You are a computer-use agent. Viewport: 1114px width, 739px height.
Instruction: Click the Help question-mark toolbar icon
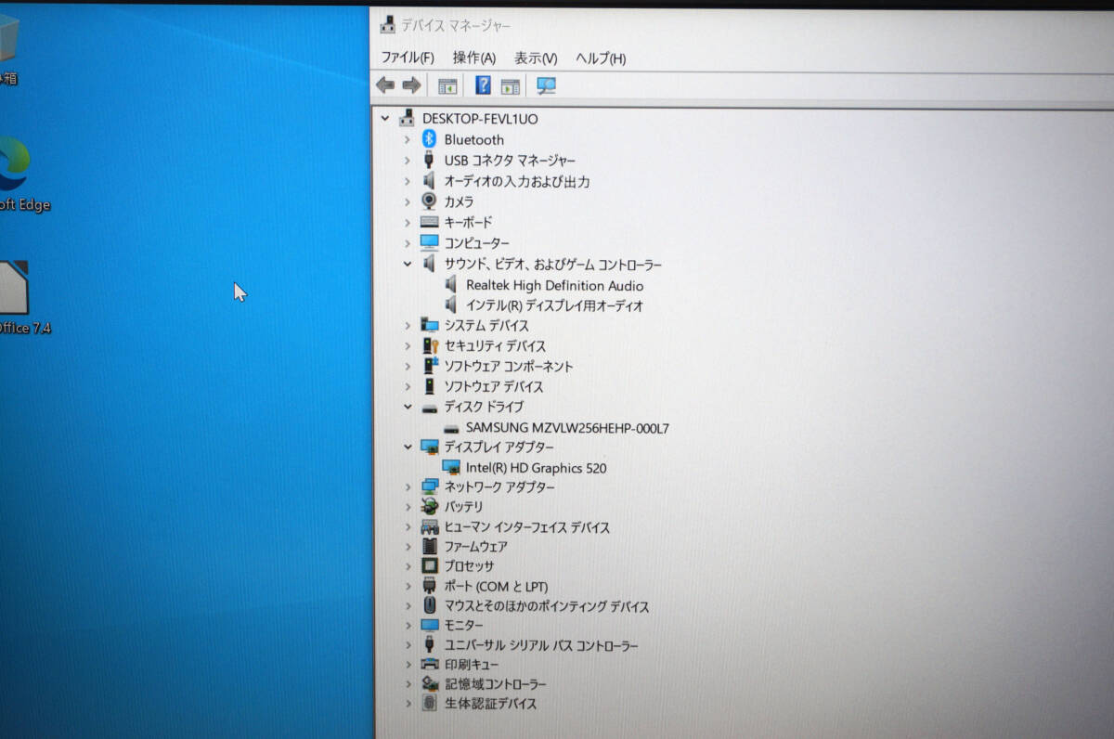[483, 85]
